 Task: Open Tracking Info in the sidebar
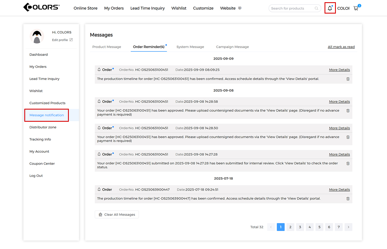tap(40, 139)
